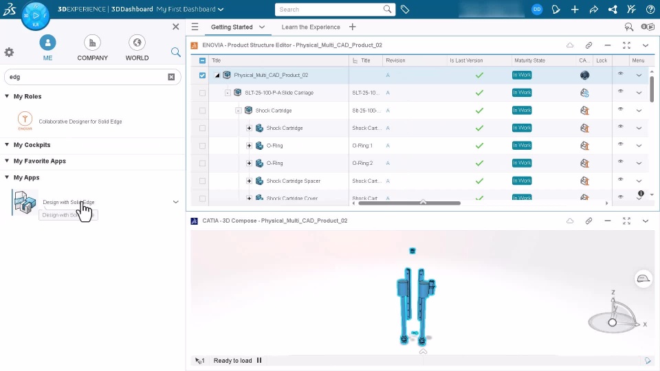
Task: Click the 3DS logo icon
Action: point(9,9)
